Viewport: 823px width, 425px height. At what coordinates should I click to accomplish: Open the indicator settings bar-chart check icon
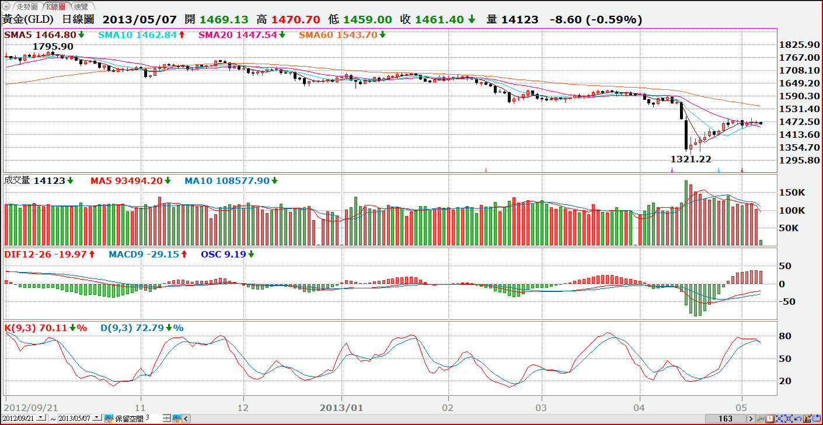point(807,419)
